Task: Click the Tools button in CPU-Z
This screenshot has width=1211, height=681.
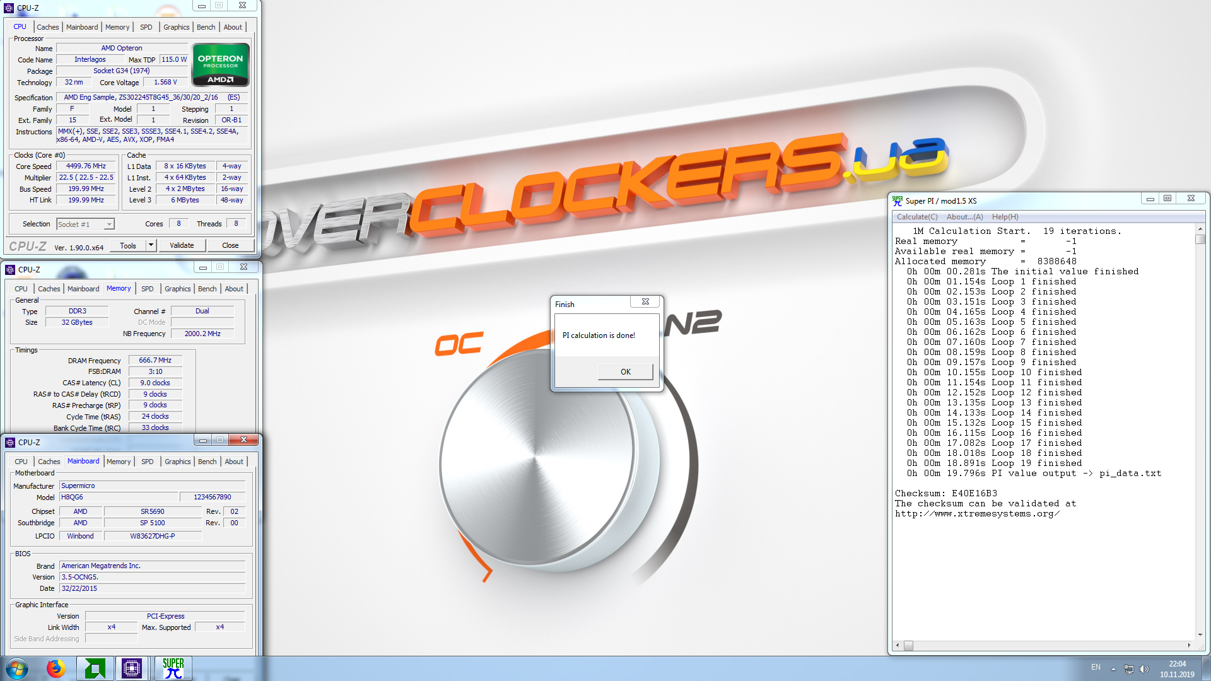Action: [128, 245]
